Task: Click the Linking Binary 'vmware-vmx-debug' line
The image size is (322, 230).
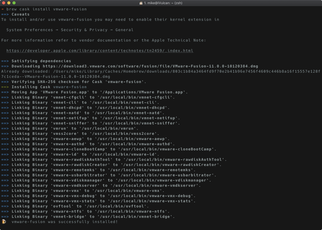Action: coord(98,196)
